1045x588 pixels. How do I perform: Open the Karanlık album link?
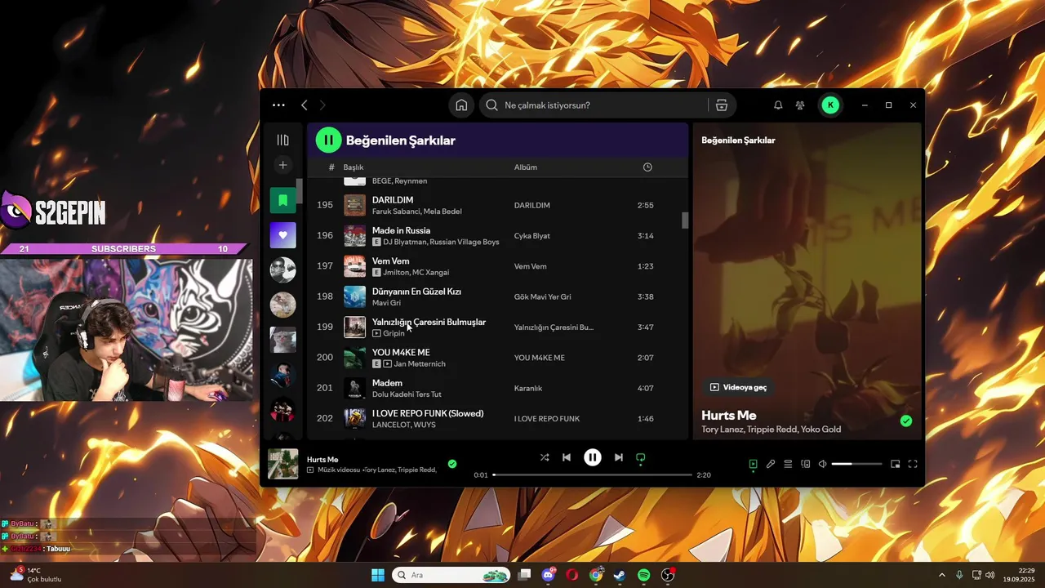click(528, 389)
